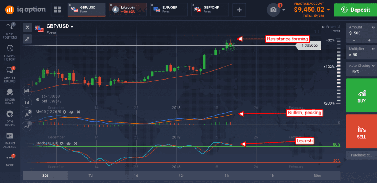Select the 1d time range
This screenshot has width=377, height=183.
[x=136, y=176]
